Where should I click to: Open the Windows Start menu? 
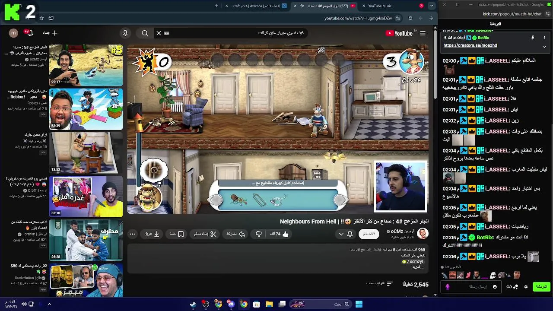click(359, 305)
